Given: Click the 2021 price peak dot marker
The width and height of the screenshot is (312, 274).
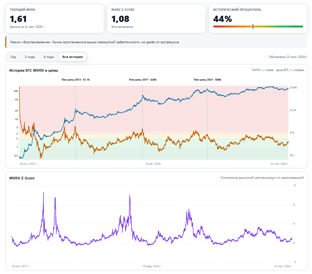Looking at the screenshot, I should pyautogui.click(x=207, y=90).
